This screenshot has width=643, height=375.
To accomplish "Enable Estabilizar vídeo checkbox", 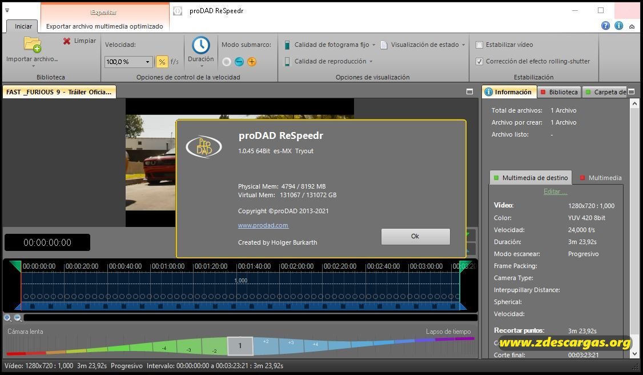I will [479, 45].
